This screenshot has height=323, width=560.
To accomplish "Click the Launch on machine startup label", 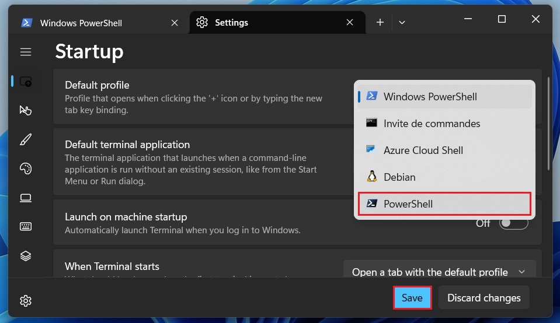I will point(126,217).
